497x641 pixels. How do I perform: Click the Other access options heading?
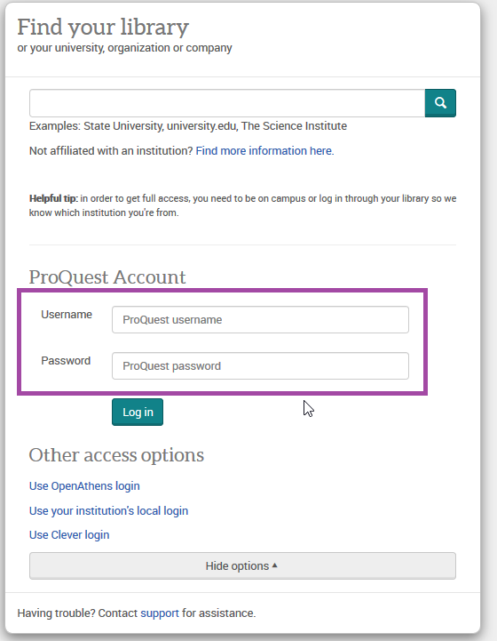click(116, 455)
